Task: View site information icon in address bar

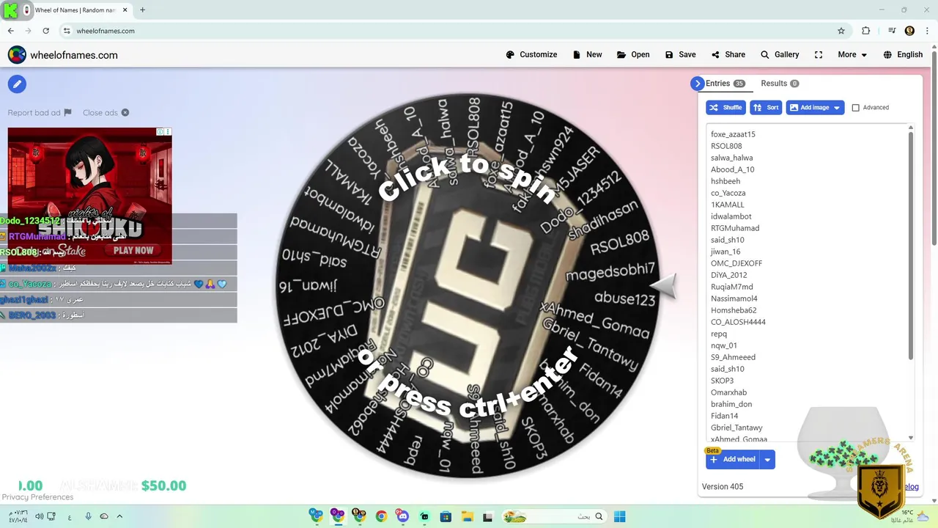Action: pyautogui.click(x=67, y=31)
